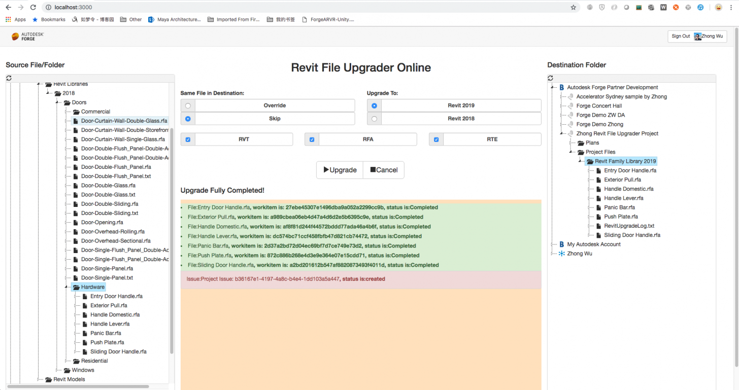Screen dimensions: 739x390
Task: Select Door-Single-Panel.txt in source tree
Action: click(107, 278)
